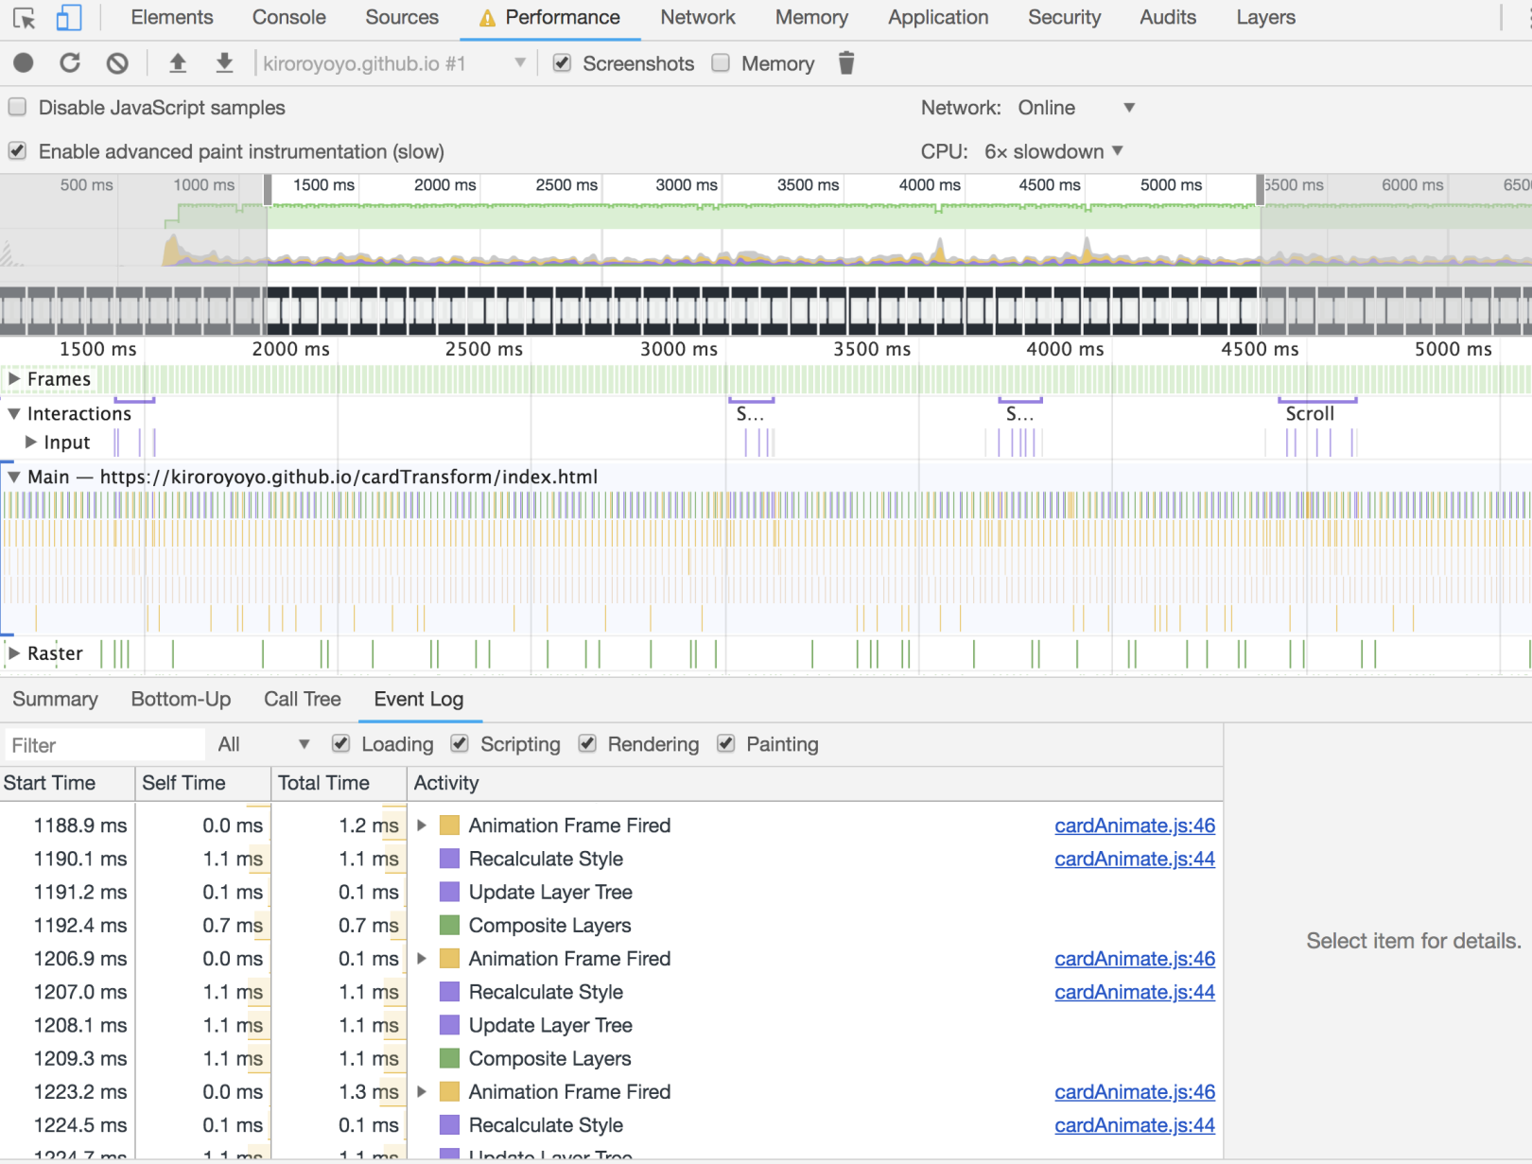This screenshot has width=1532, height=1164.
Task: Collapse the Main thread track
Action: click(14, 477)
